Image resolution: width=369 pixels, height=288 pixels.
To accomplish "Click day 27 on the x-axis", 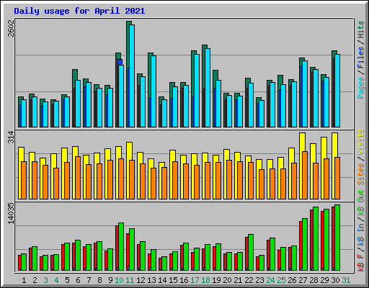I will tap(303, 280).
